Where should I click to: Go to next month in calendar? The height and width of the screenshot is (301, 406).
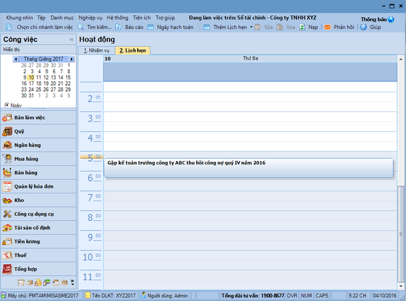pyautogui.click(x=71, y=59)
